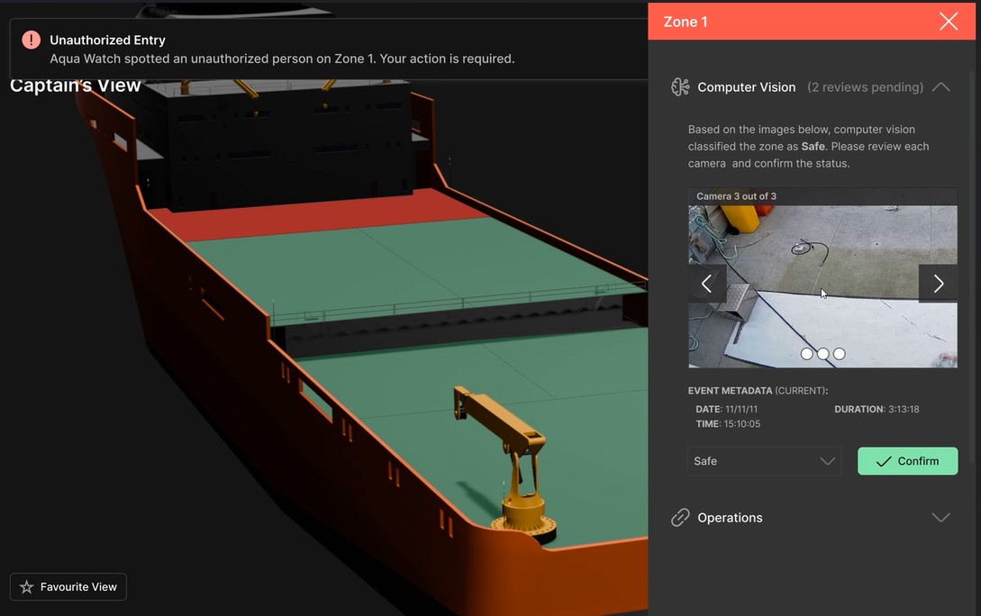Select the first camera carousel dot
The height and width of the screenshot is (616, 981).
pyautogui.click(x=806, y=354)
